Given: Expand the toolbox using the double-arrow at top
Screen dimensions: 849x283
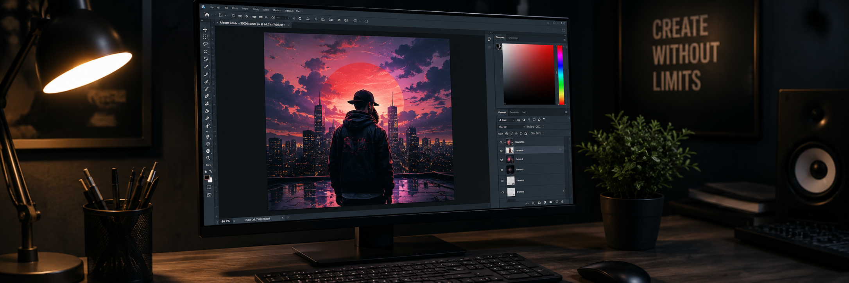Looking at the screenshot, I should 202,20.
